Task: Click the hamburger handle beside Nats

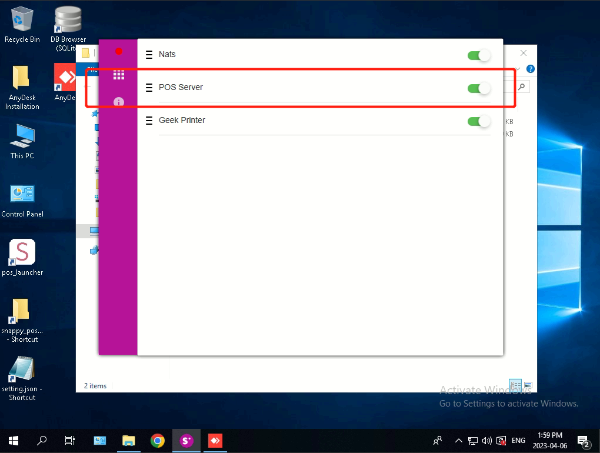Action: pos(149,55)
